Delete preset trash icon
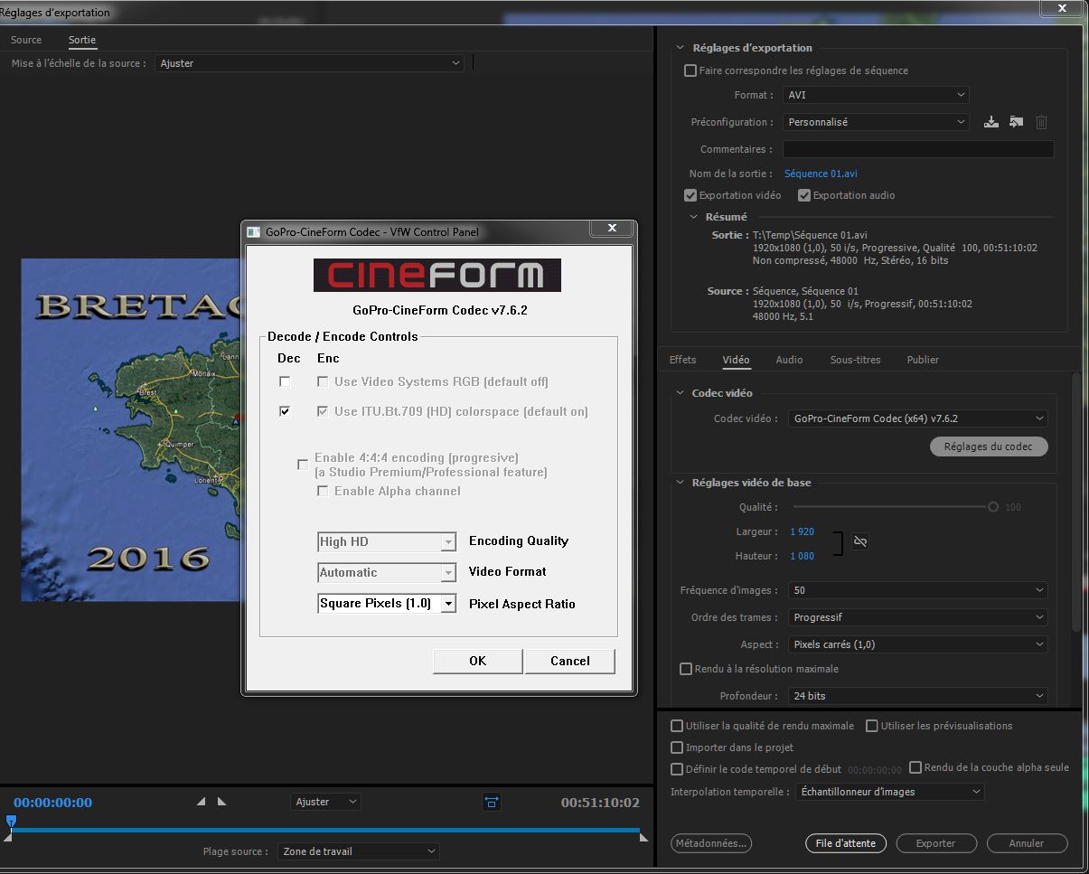This screenshot has width=1089, height=874. [x=1041, y=122]
